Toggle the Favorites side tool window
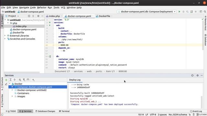The height and width of the screenshot is (116, 207). tap(2, 101)
